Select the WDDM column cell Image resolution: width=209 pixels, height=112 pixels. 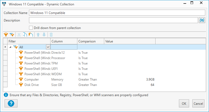coord(64,74)
